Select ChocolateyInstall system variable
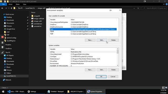The width and height of the screenshot is (168, 94). click(83, 54)
